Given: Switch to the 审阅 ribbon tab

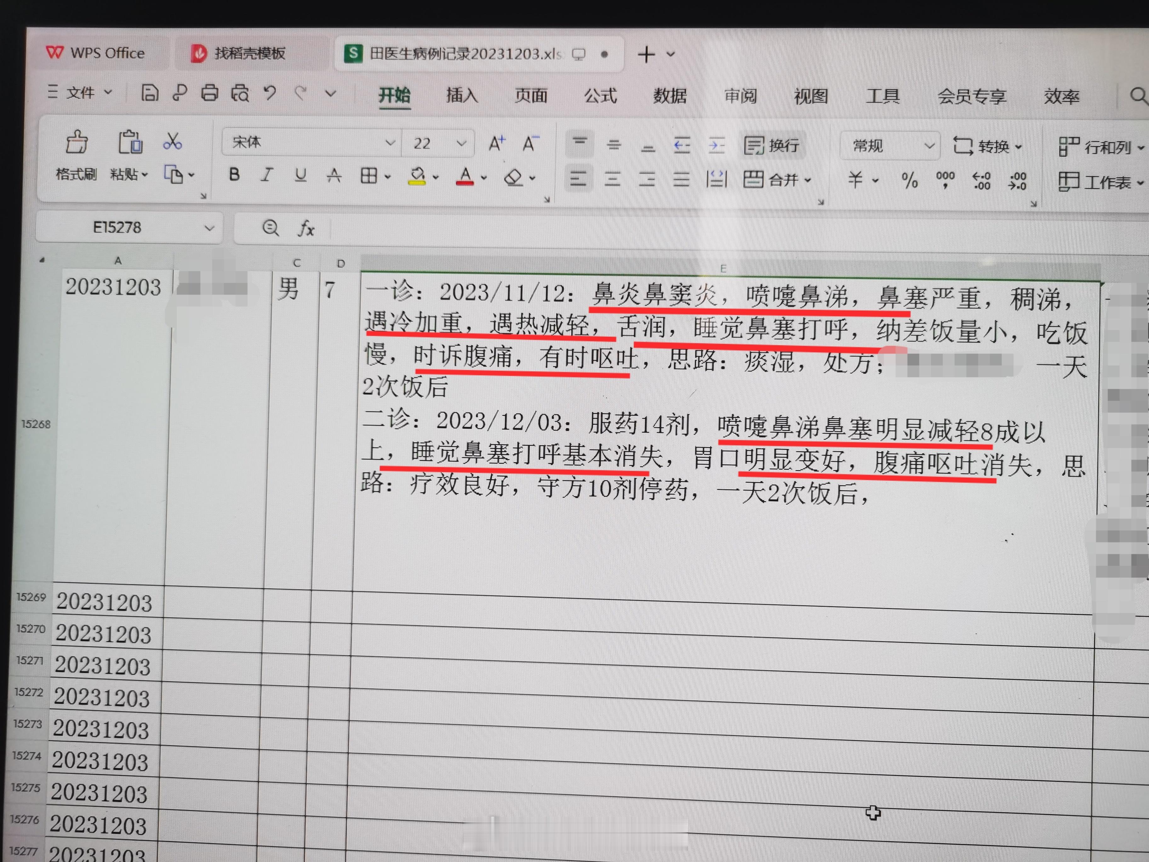Looking at the screenshot, I should (741, 96).
